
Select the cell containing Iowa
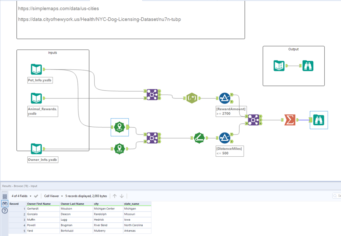tap(137, 220)
